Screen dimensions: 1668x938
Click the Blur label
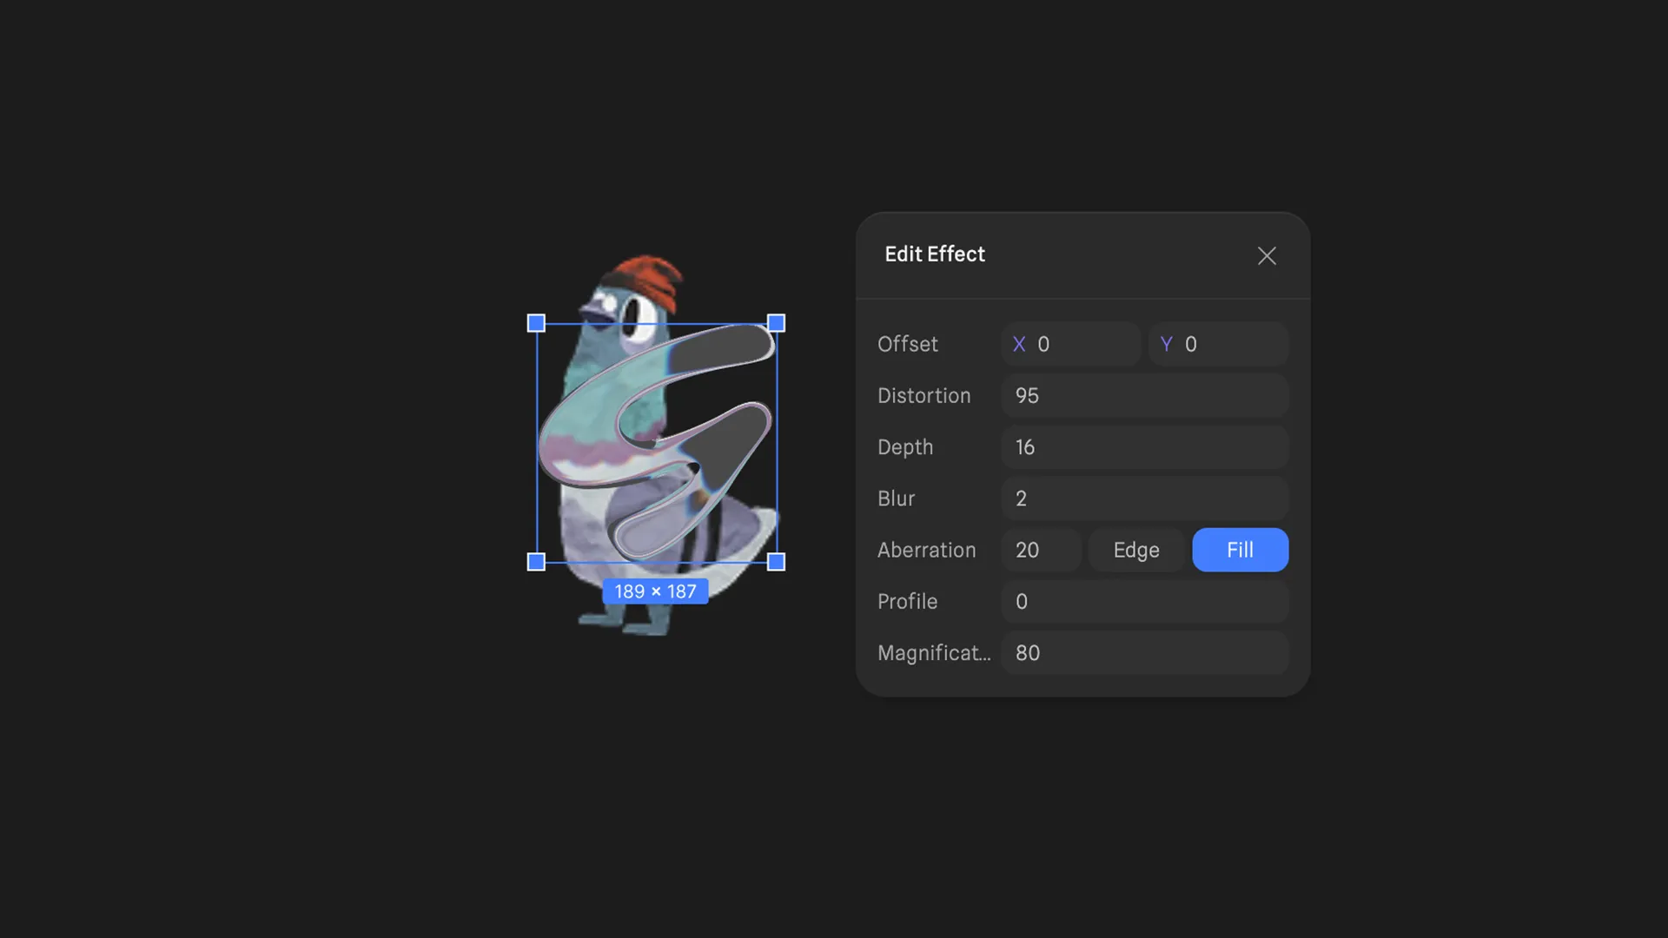pyautogui.click(x=897, y=499)
